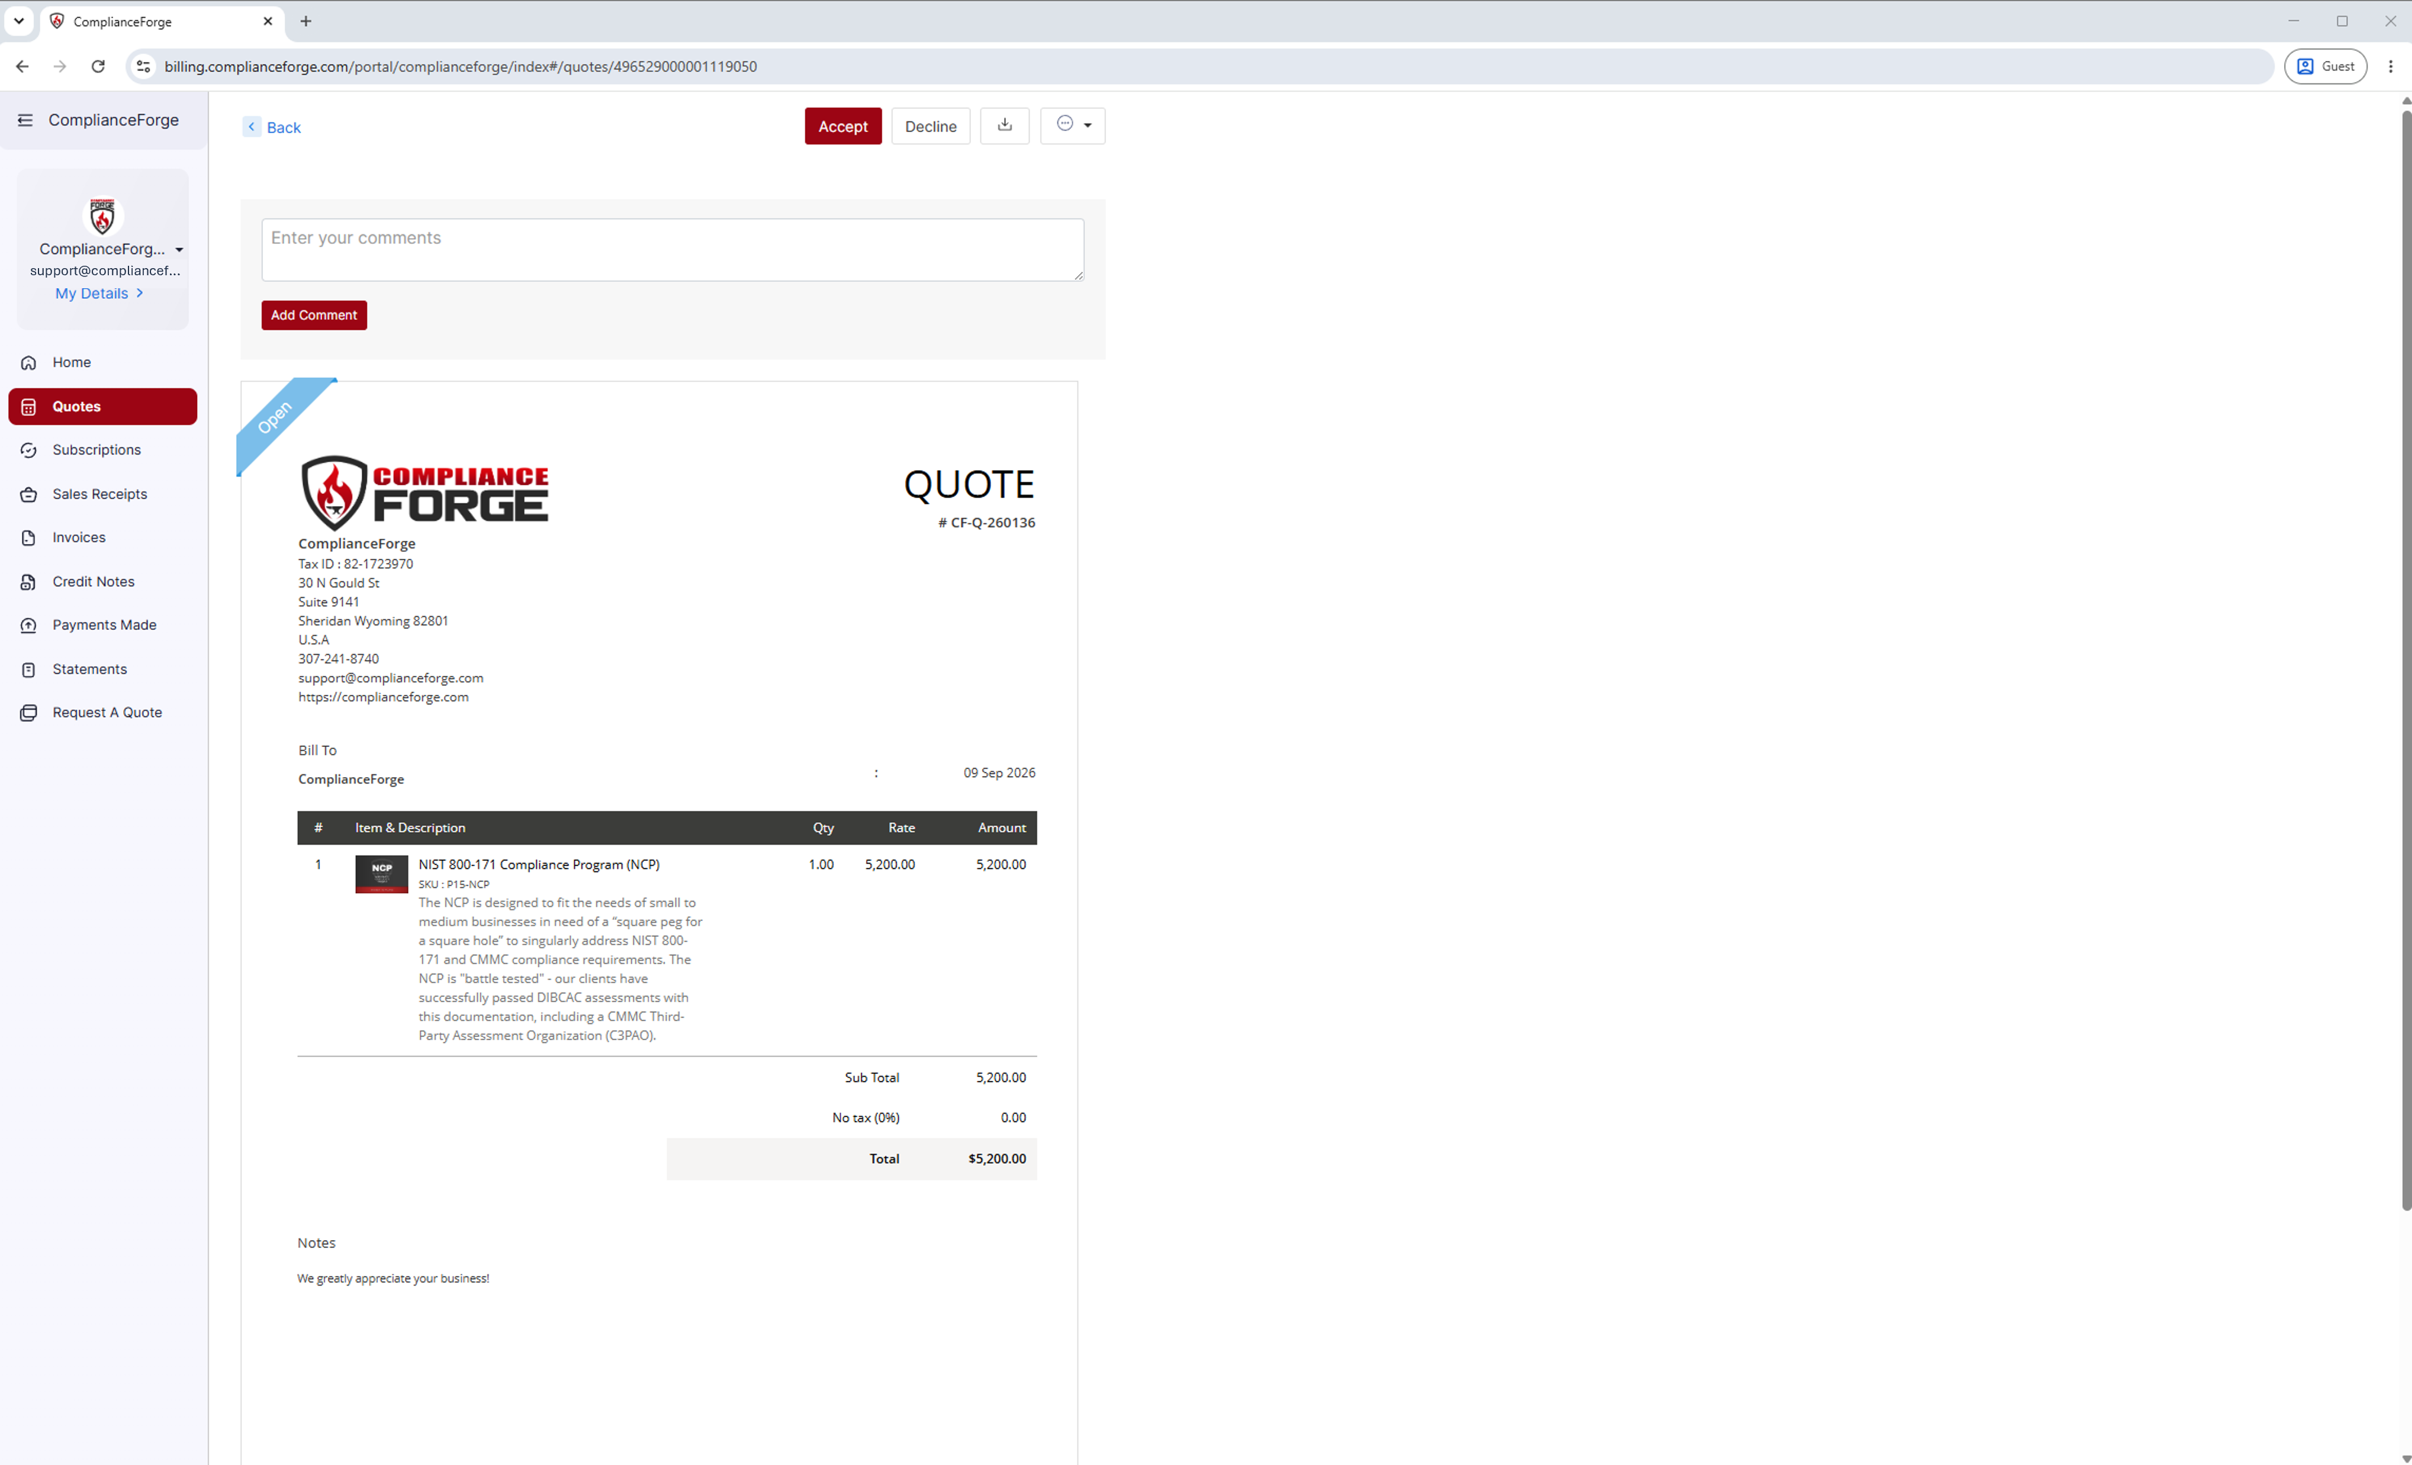Click the browser back arrow
This screenshot has width=2412, height=1465.
pos(22,66)
